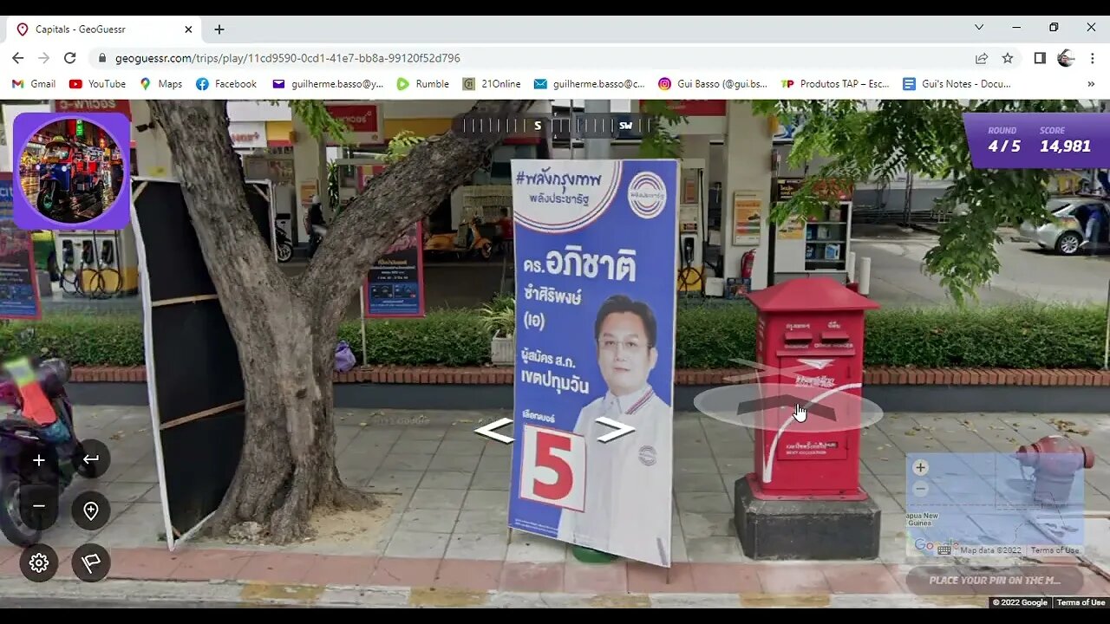Viewport: 1110px width, 624px height.
Task: Click round 4 / 5 indicator
Action: point(1004,140)
